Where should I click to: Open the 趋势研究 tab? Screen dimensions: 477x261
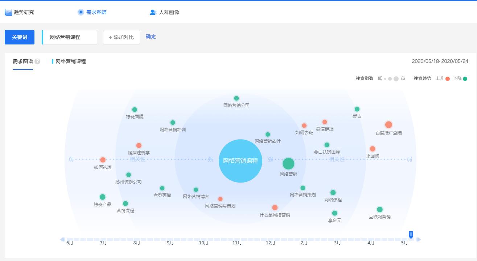(x=24, y=12)
